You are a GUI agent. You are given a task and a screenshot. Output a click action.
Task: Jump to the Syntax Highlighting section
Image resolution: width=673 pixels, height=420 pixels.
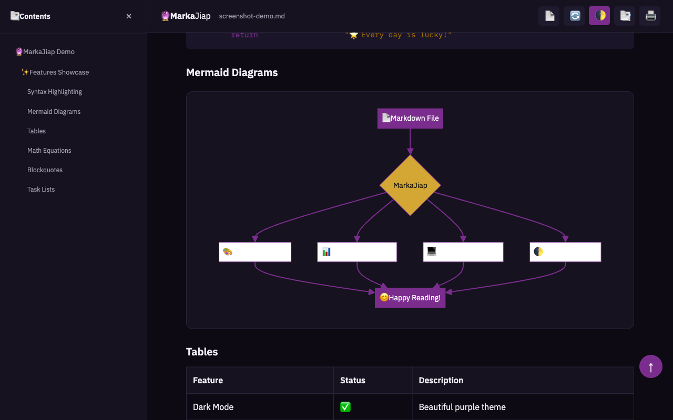coord(55,92)
